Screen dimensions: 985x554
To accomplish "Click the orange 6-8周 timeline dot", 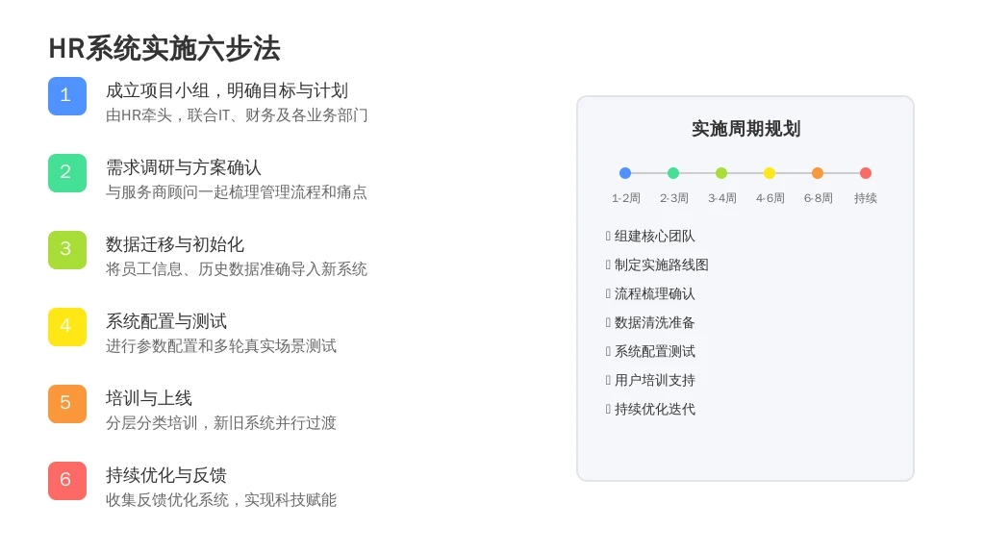I will (818, 173).
